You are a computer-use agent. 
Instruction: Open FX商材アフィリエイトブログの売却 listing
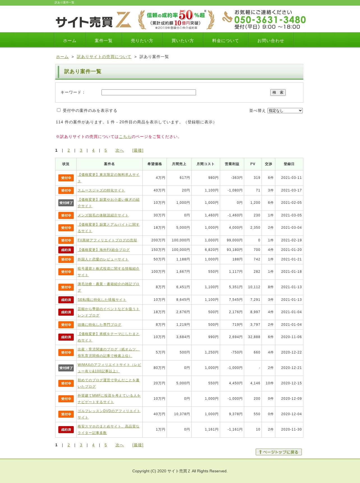point(107,241)
